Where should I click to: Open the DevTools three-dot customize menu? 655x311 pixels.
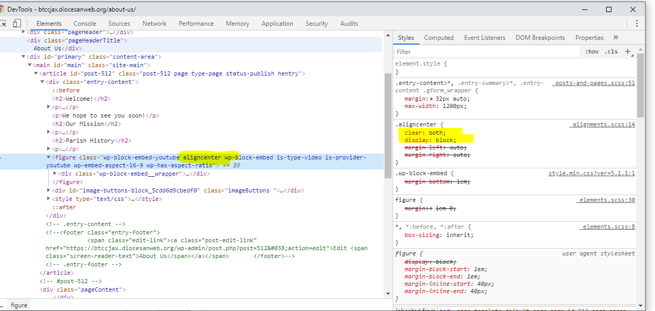[x=637, y=24]
